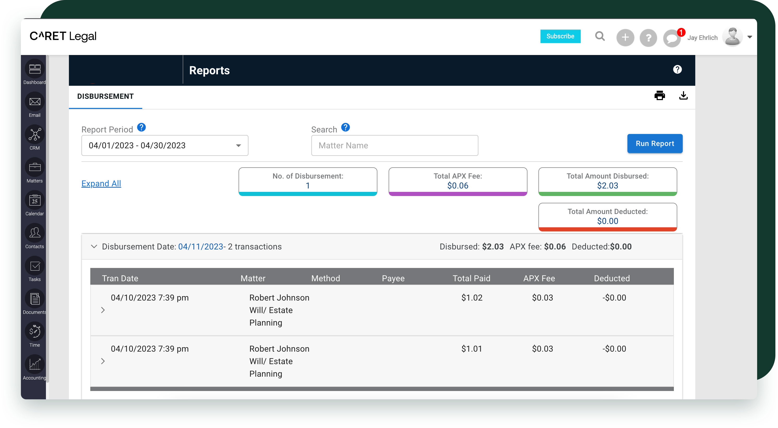Open the Email sidebar icon
The image size is (778, 428).
(35, 102)
